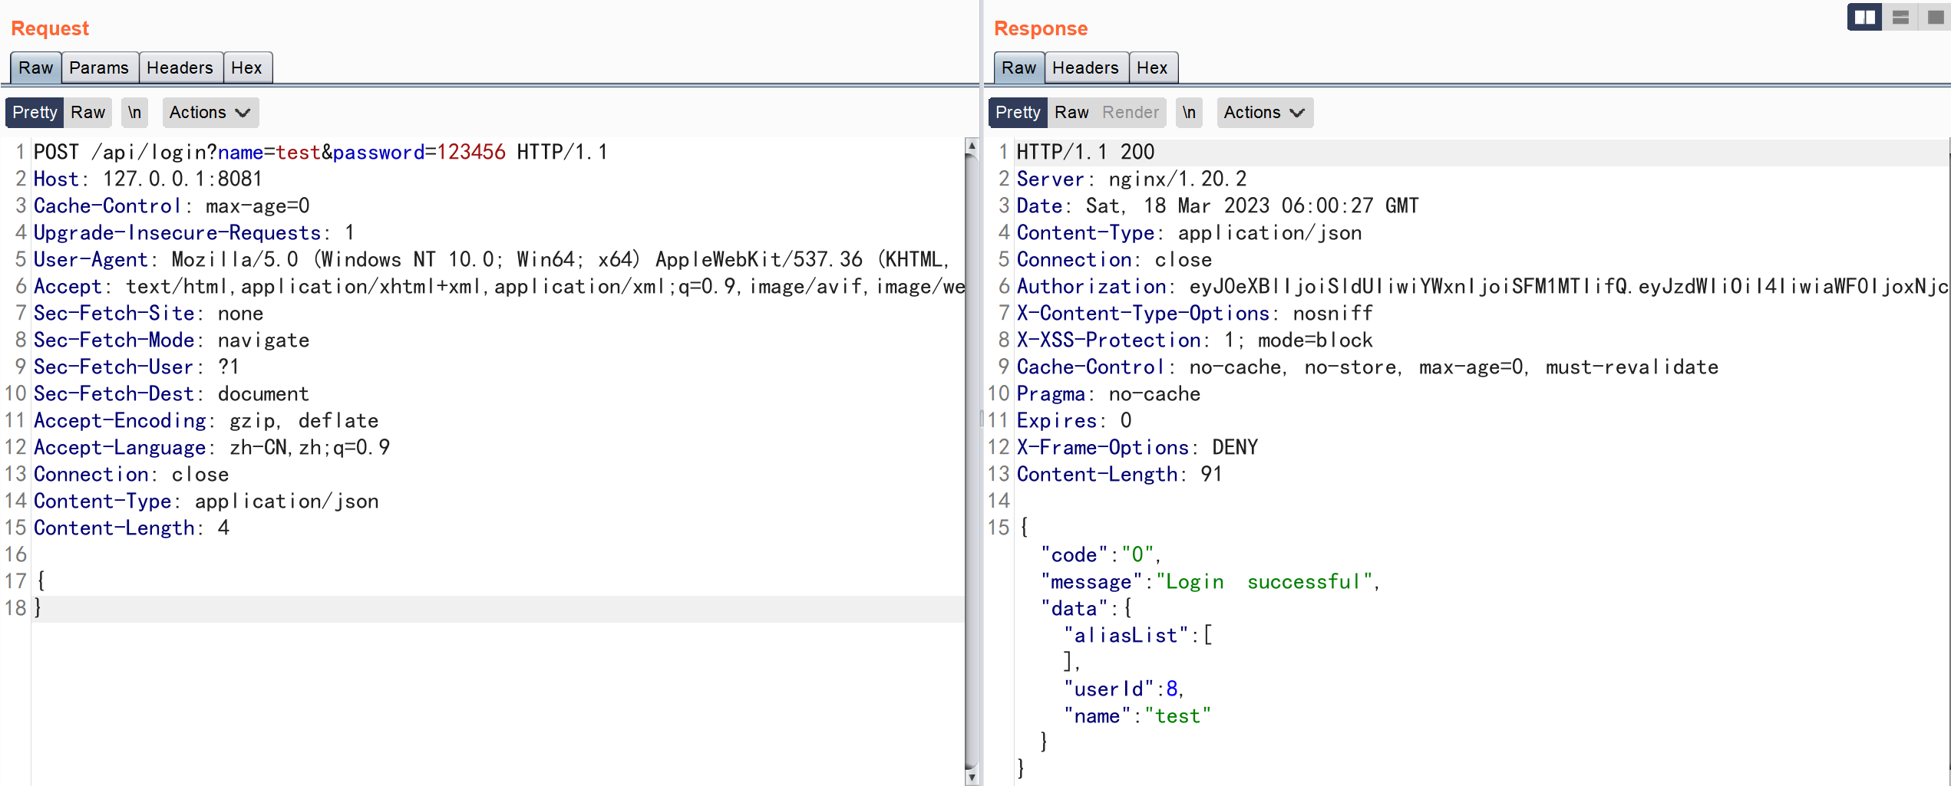This screenshot has height=786, width=1951.
Task: Click the response Authorization token line
Action: tap(1483, 286)
